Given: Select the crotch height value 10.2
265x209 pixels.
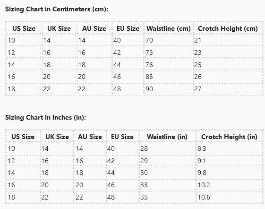Looking at the screenshot, I should (x=229, y=185).
